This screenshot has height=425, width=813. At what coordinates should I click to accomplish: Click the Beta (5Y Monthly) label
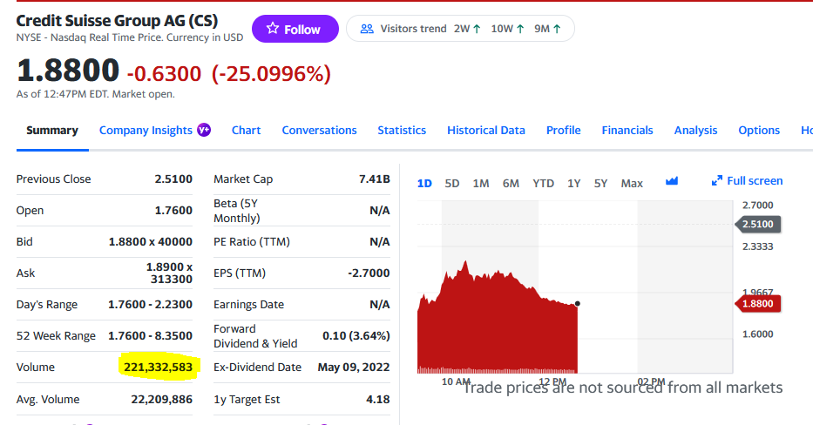[237, 211]
